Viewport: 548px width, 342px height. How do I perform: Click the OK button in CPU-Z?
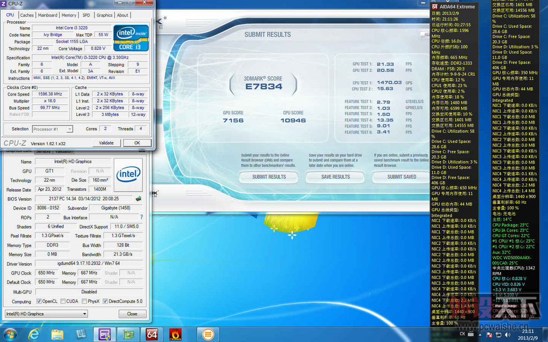click(x=137, y=143)
